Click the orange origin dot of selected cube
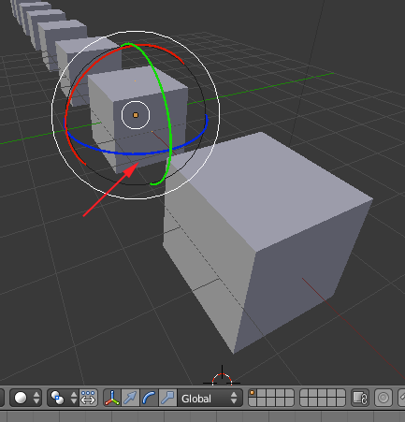Screen dimensions: 405x422 (x=136, y=115)
